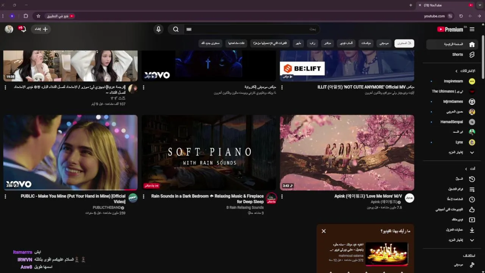Click the search magnifier button
The width and height of the screenshot is (485, 273).
176,29
